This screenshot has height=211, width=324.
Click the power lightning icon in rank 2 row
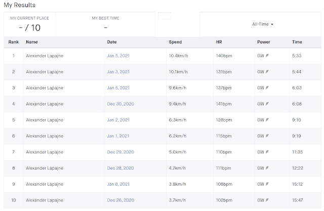pos(267,72)
